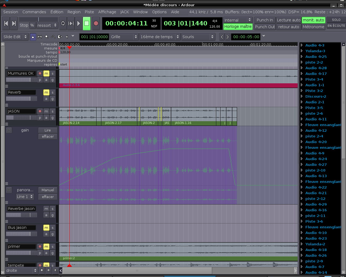346x277 pixels.
Task: Select the range selection tool
Action: point(40,37)
